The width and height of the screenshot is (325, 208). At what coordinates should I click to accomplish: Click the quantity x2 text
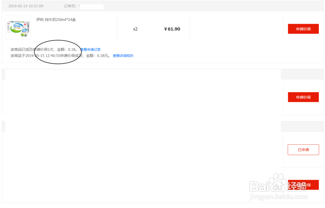(x=135, y=29)
